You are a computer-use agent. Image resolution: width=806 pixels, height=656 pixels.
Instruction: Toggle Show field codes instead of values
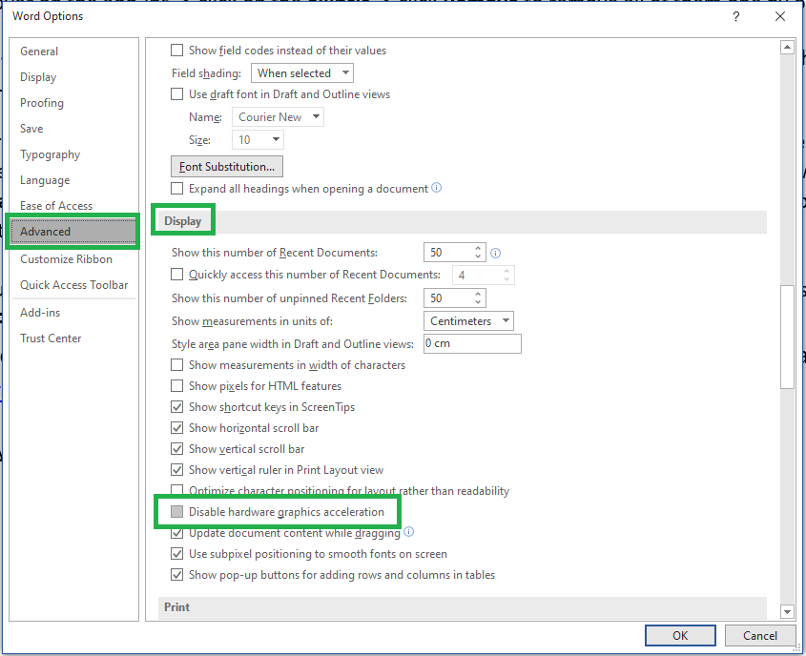[x=176, y=51]
